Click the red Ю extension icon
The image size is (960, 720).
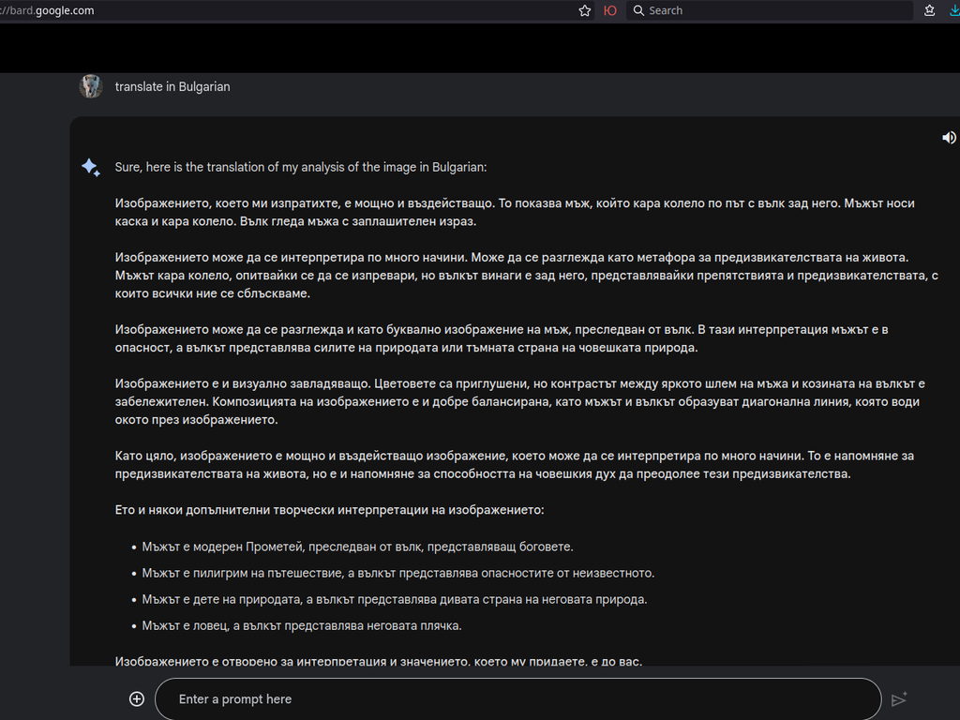coord(610,10)
